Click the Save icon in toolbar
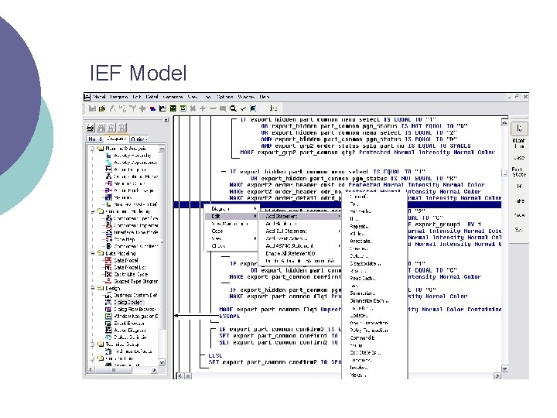Screen dimensions: 557x418 tap(92, 108)
